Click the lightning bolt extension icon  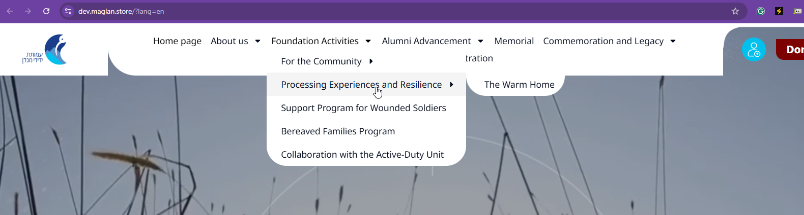(779, 11)
